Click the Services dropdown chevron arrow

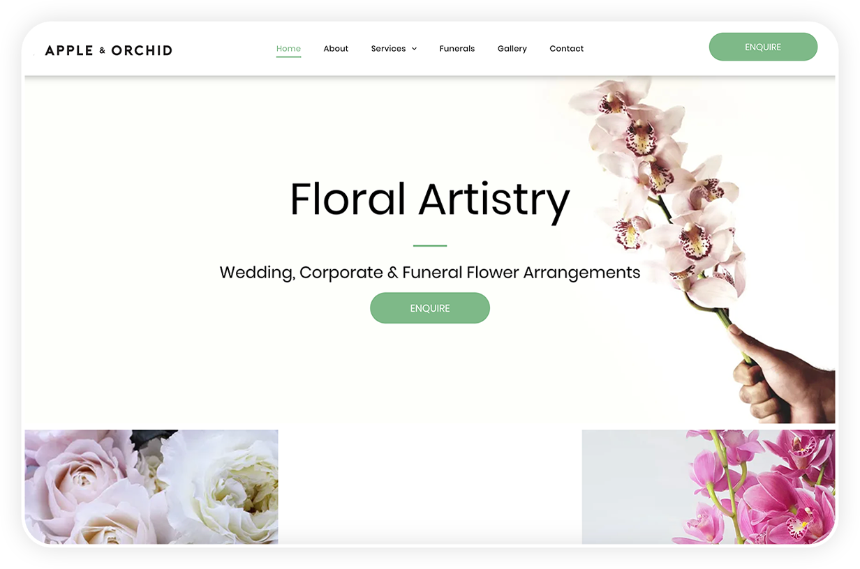coord(415,49)
